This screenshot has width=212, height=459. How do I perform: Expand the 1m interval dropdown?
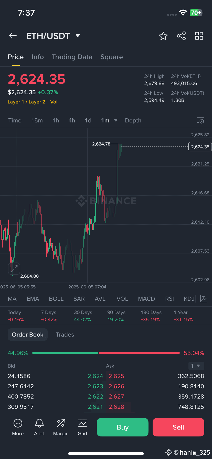[116, 120]
